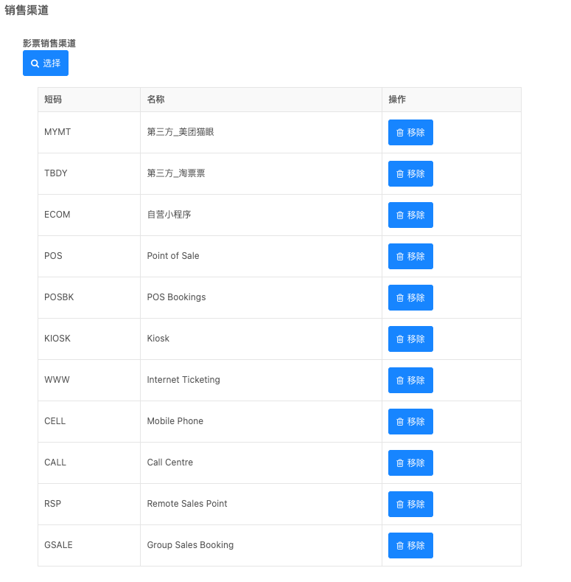Click the 名称 column header
Screen dimensions: 571x582
click(x=155, y=100)
